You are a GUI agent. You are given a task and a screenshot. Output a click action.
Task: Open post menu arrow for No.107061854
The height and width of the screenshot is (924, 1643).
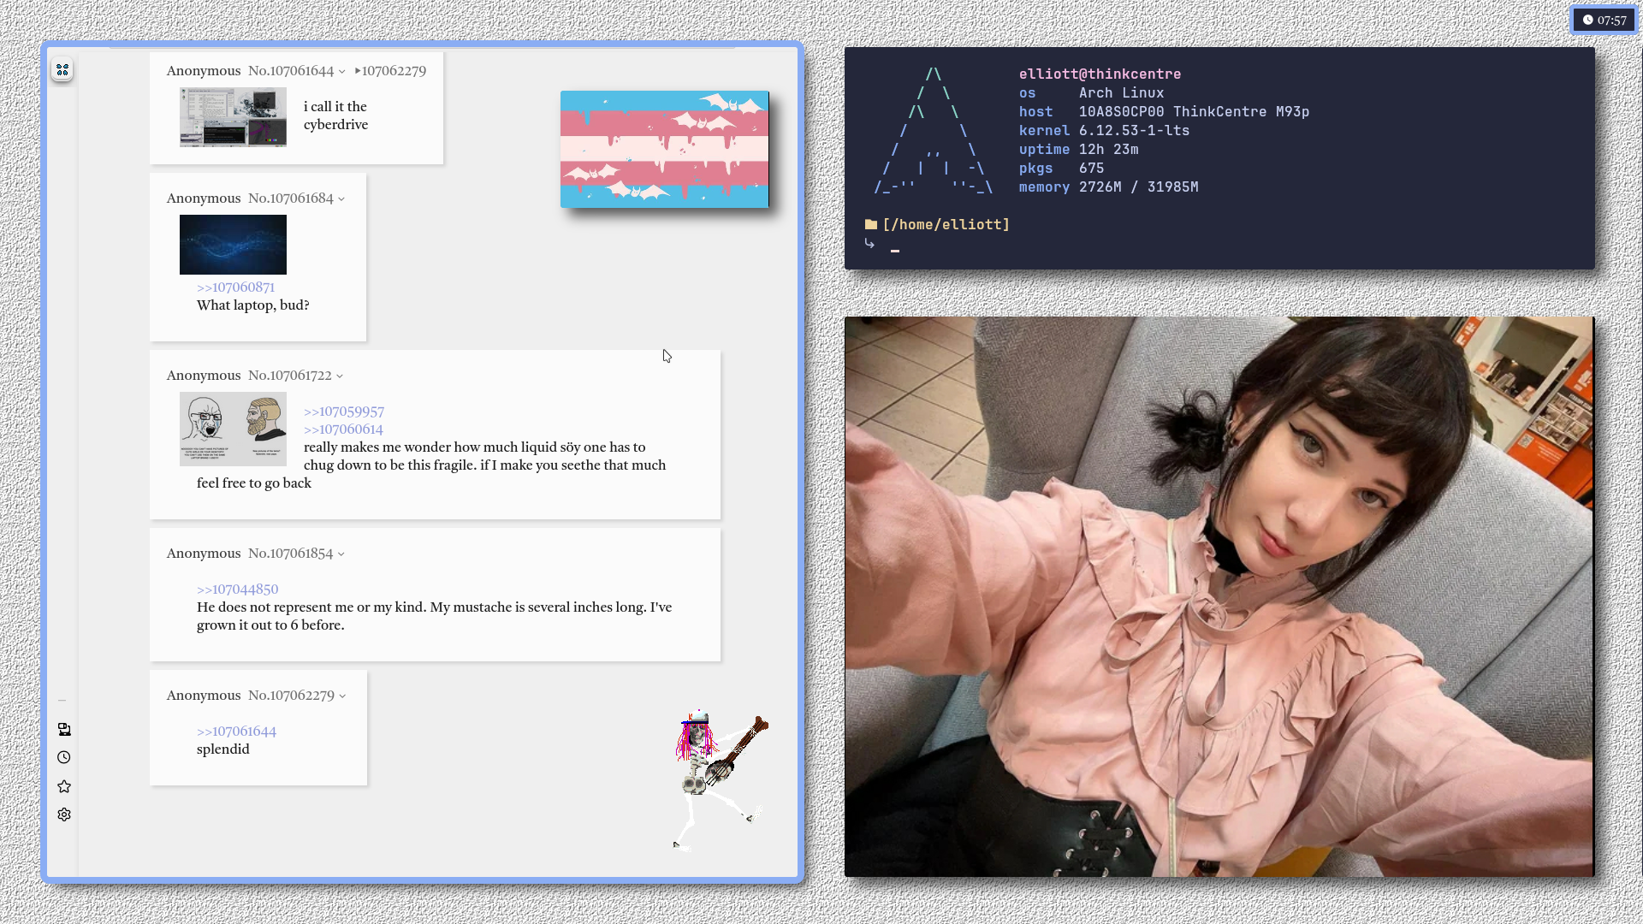341,554
